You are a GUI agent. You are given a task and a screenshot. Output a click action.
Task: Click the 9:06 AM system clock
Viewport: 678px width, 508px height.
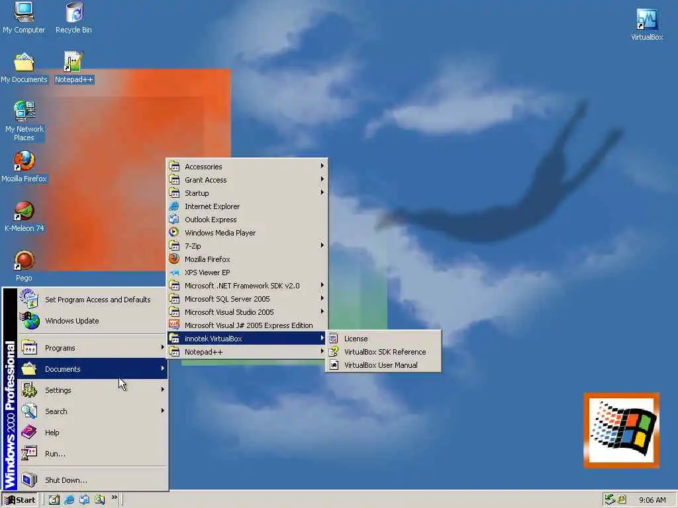click(652, 500)
